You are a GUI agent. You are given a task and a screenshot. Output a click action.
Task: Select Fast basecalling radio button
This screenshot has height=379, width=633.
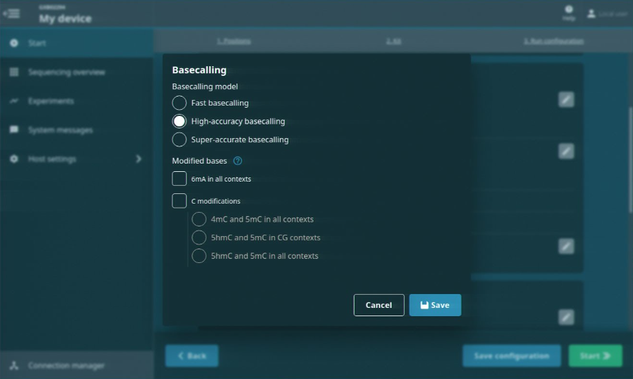pos(179,103)
